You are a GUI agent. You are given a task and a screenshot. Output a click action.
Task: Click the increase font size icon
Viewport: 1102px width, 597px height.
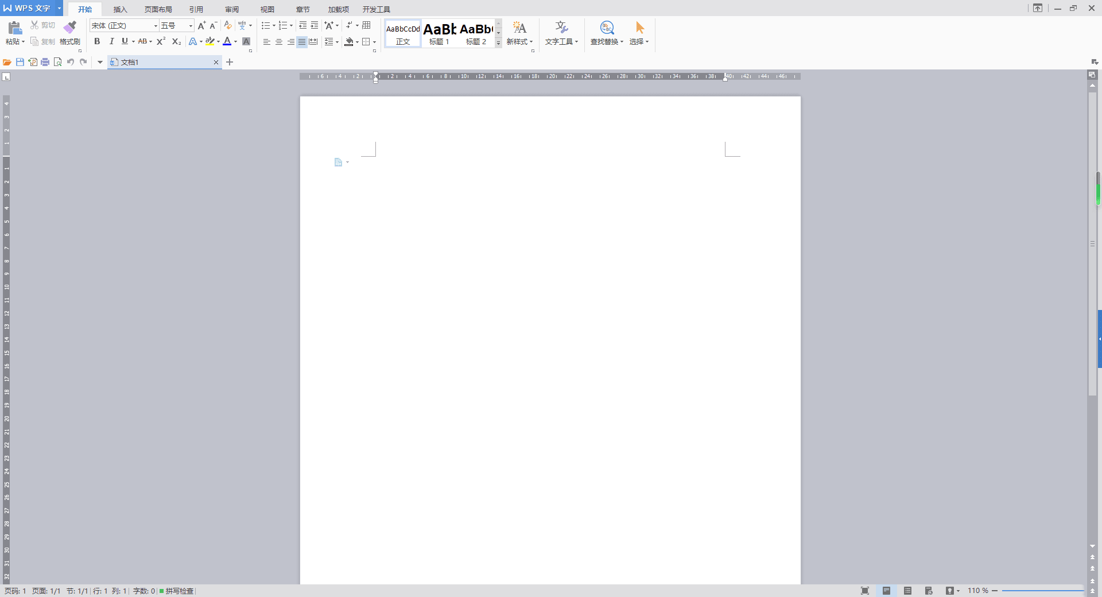pyautogui.click(x=201, y=26)
